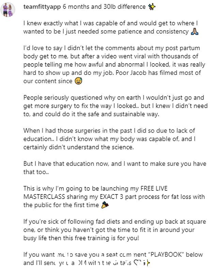Click the word 'MASTERCLASS' in the caption
This screenshot has width=216, height=270.
click(x=44, y=197)
